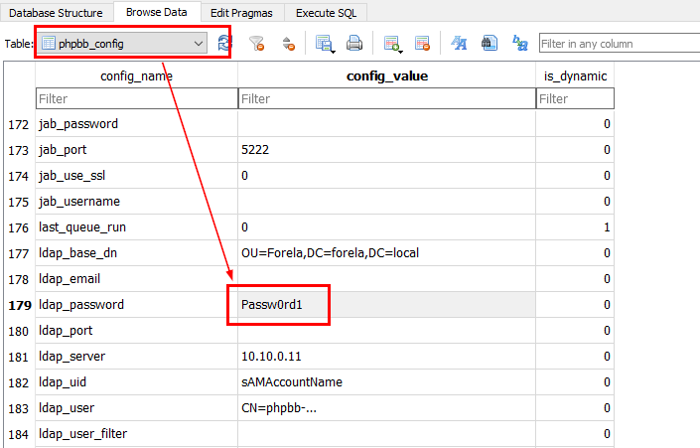Delete the current record icon
700x448 pixels.
(x=422, y=44)
